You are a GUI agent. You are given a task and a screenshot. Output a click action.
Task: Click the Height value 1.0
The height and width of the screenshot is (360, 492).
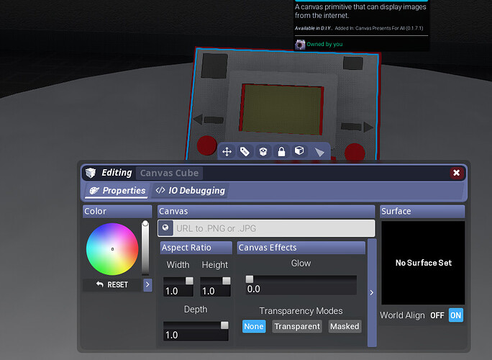[209, 291]
